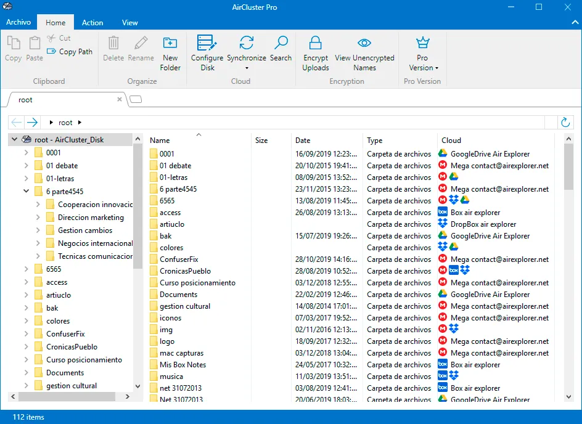Click the Encrypt Uploads lock icon
Screen dimensions: 582x424
(316, 43)
